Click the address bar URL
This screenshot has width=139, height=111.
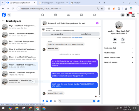(41, 9)
